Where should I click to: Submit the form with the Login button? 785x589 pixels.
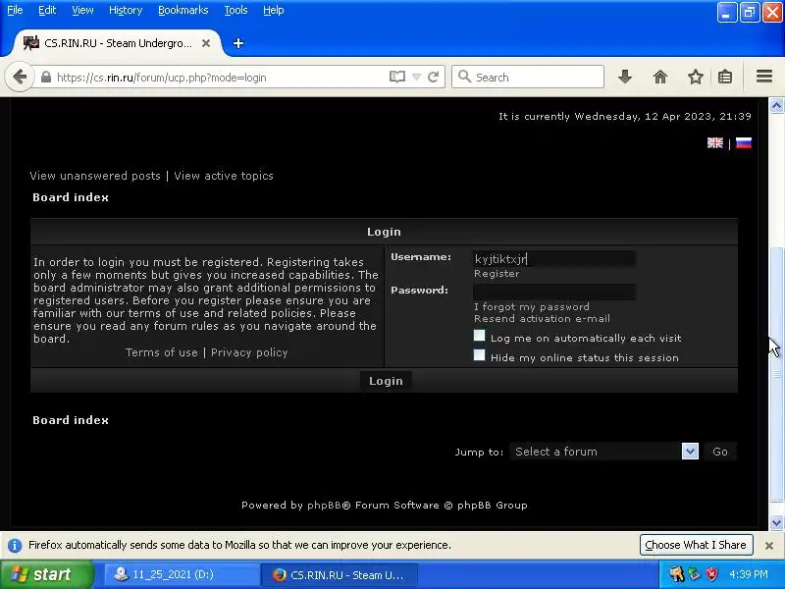[386, 381]
